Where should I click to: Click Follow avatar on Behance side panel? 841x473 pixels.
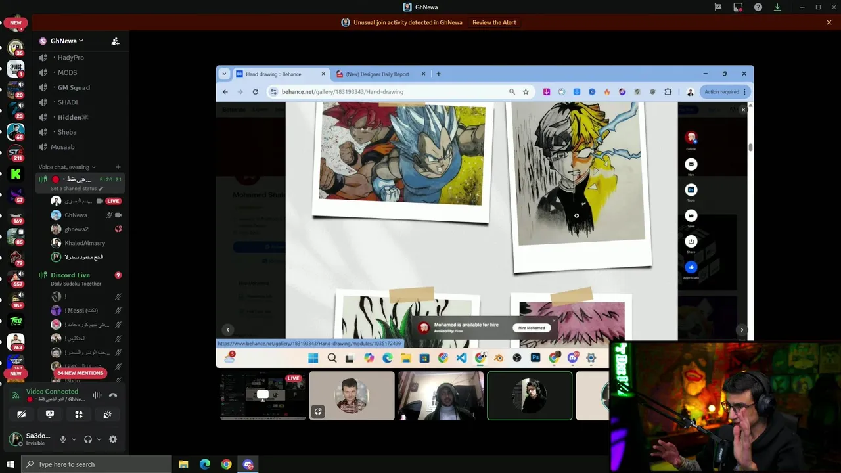(x=691, y=138)
